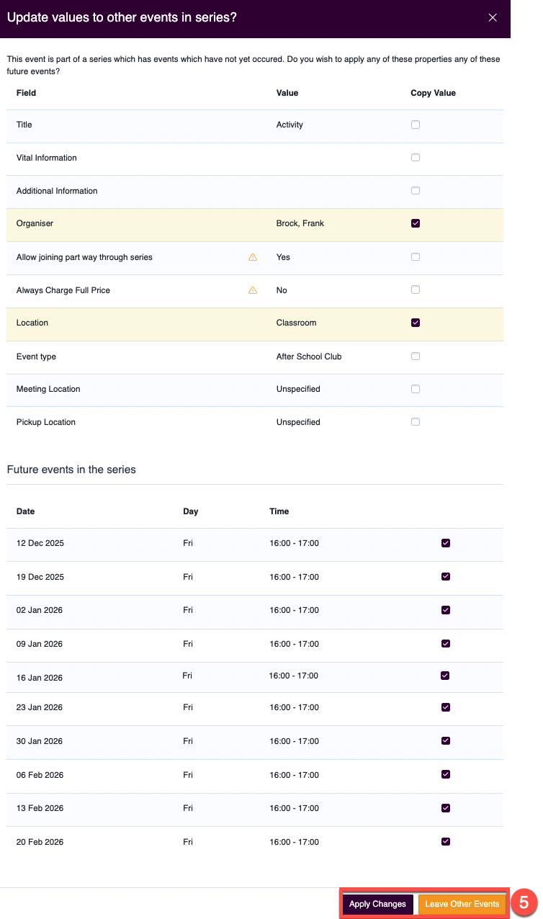
Task: Click the Leave Other Events button
Action: point(462,904)
